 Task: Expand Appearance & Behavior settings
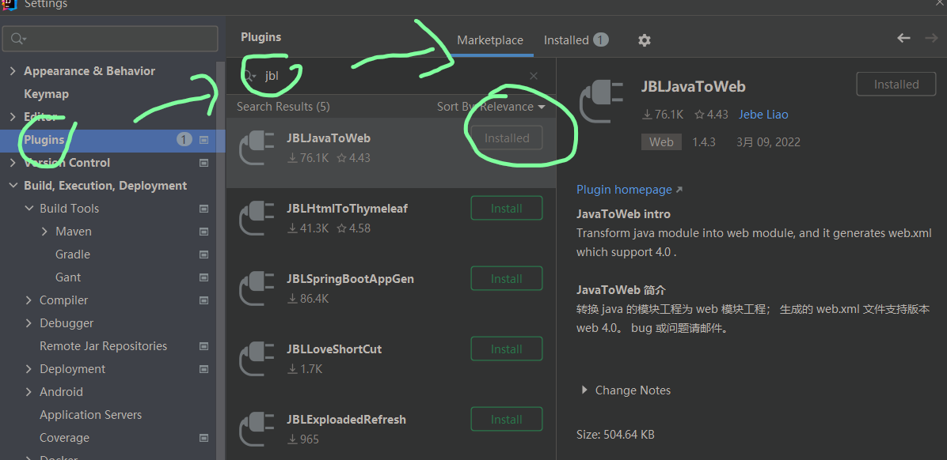pyautogui.click(x=13, y=71)
